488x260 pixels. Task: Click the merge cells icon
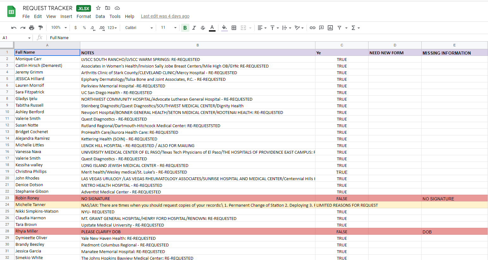(243, 28)
